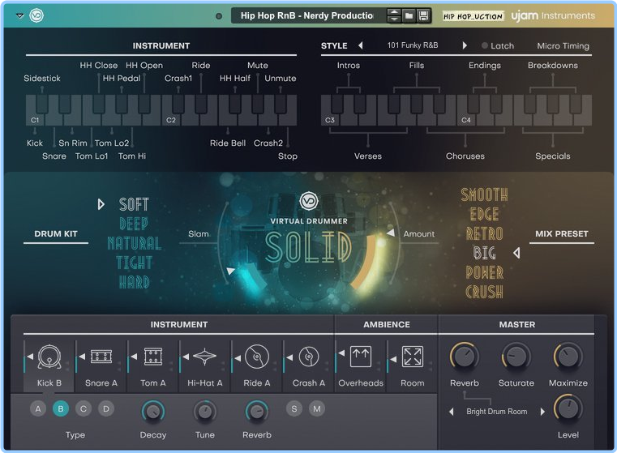
Task: Choose the CRUSH mix preset
Action: (x=484, y=292)
